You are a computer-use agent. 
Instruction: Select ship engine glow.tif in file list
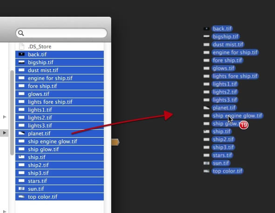coord(60,141)
